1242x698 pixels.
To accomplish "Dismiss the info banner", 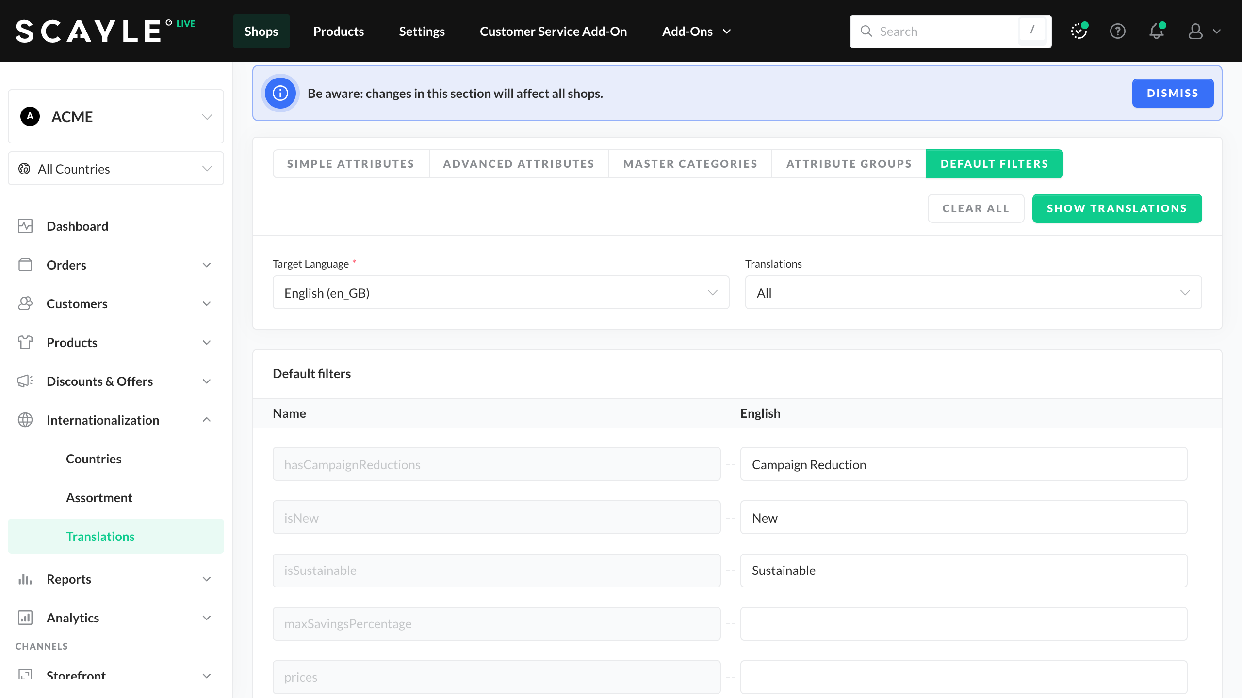I will pyautogui.click(x=1172, y=93).
